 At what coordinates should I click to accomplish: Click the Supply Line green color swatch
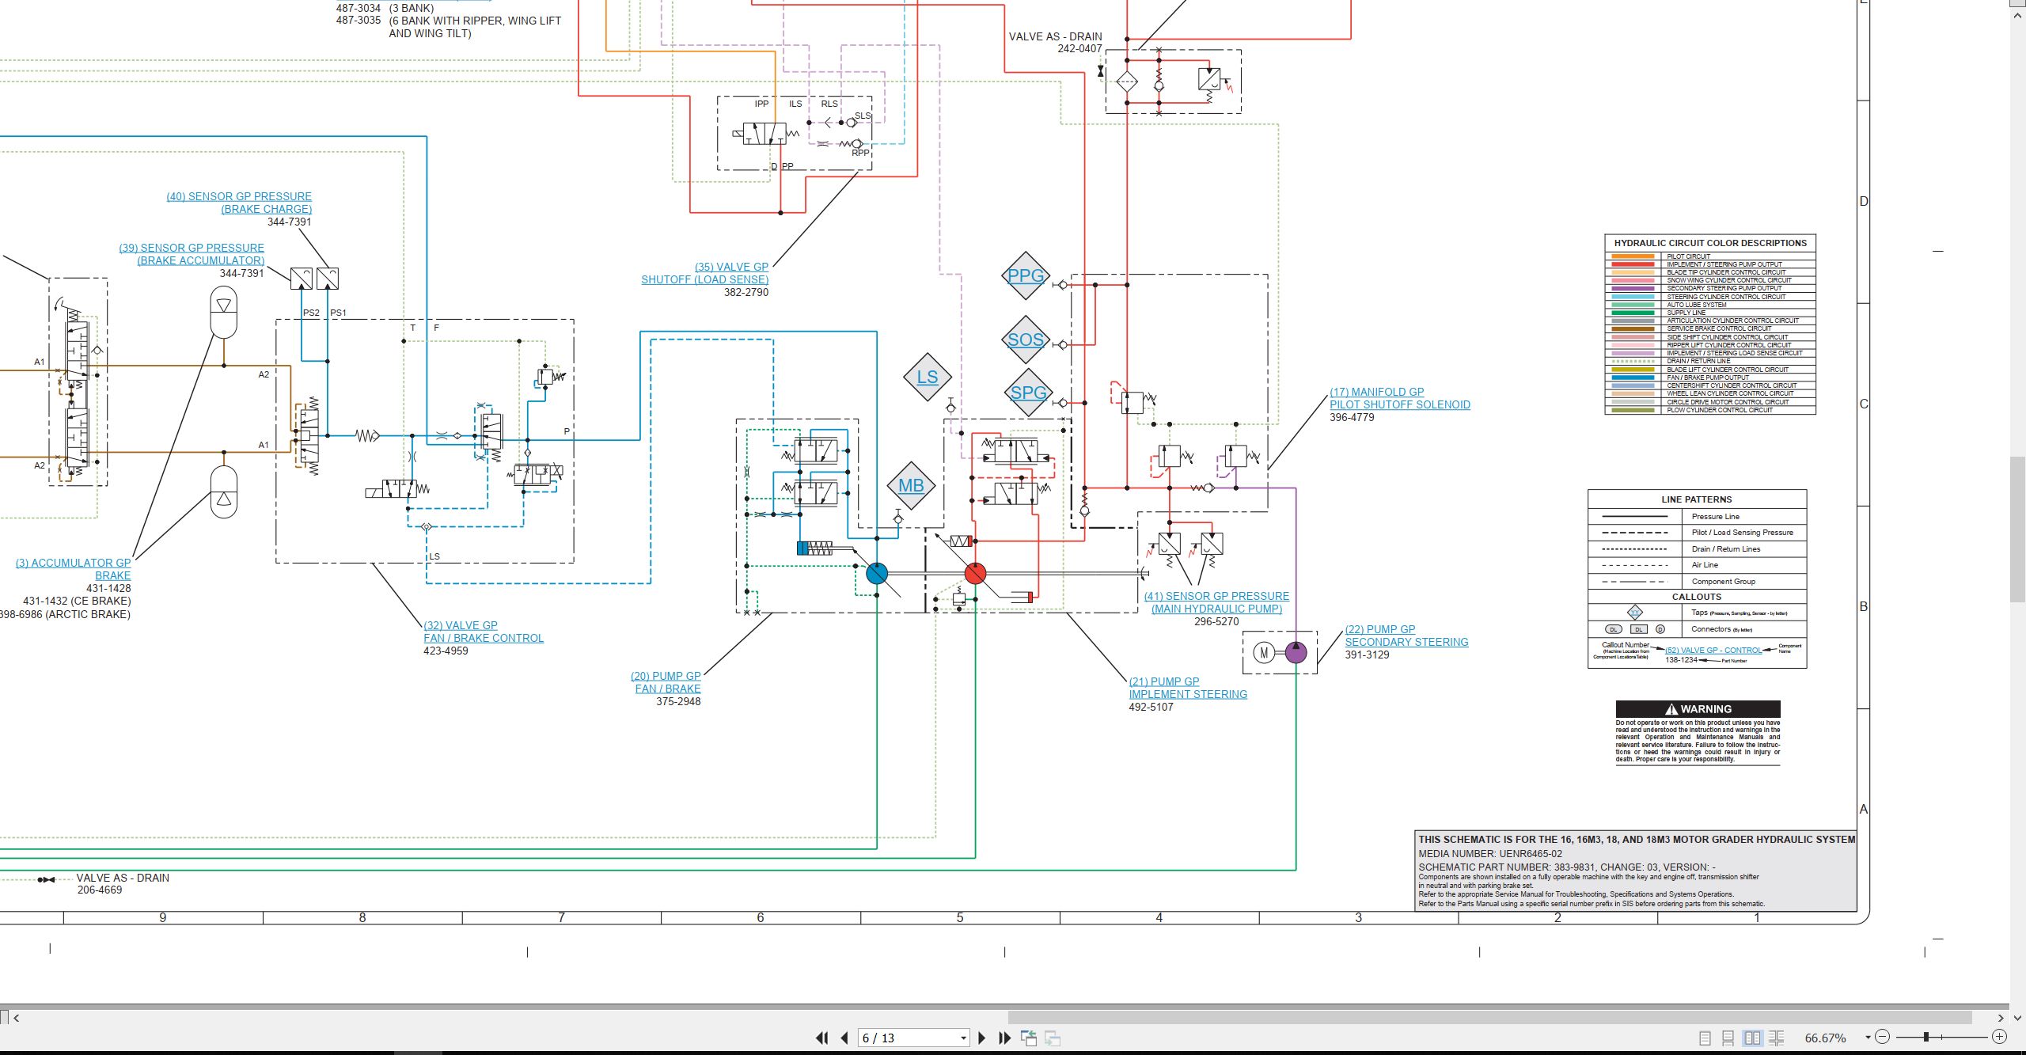click(x=1633, y=313)
